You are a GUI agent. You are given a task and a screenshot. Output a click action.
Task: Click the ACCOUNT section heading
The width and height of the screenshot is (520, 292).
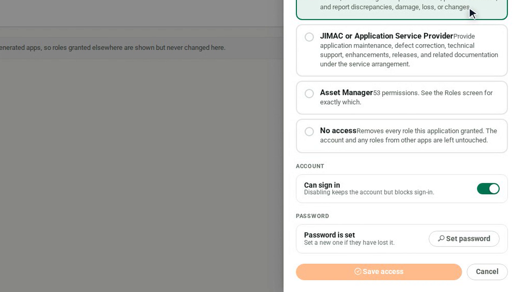coord(310,166)
